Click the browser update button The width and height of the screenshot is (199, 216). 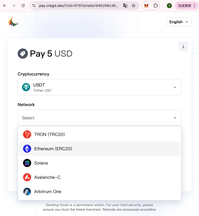[x=185, y=6]
